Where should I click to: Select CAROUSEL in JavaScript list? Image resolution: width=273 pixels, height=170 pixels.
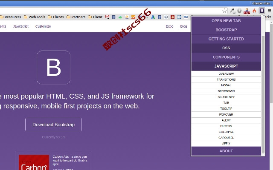coord(226,138)
